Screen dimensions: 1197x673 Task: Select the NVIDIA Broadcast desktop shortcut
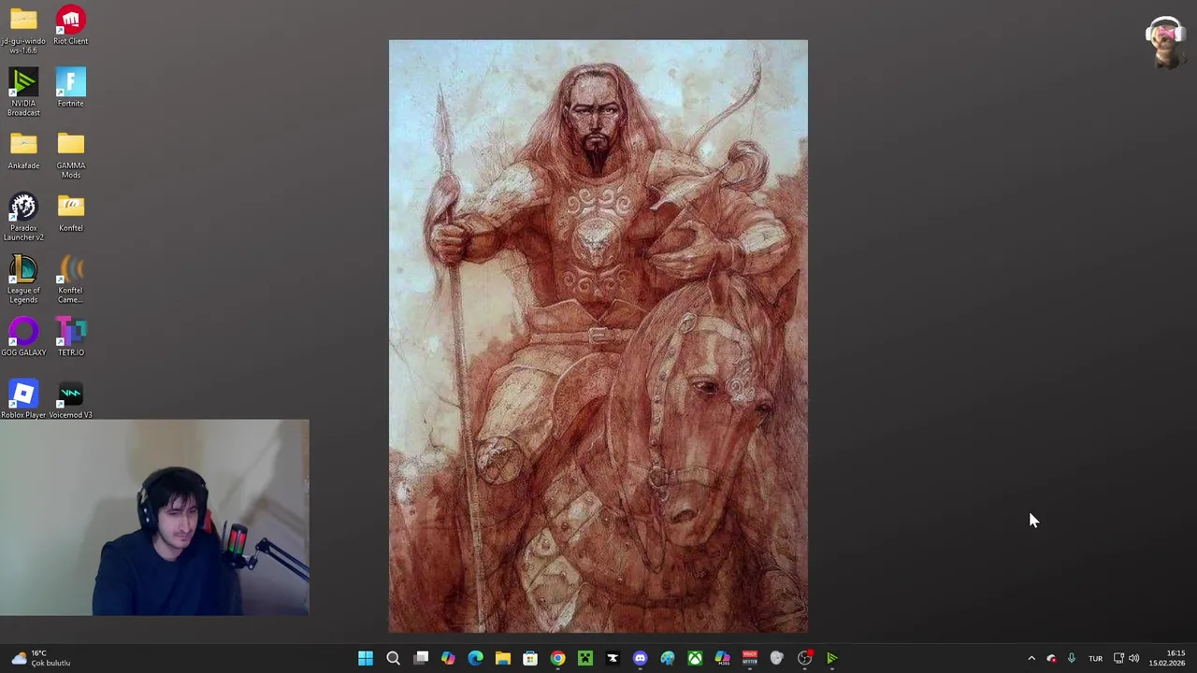pos(23,92)
